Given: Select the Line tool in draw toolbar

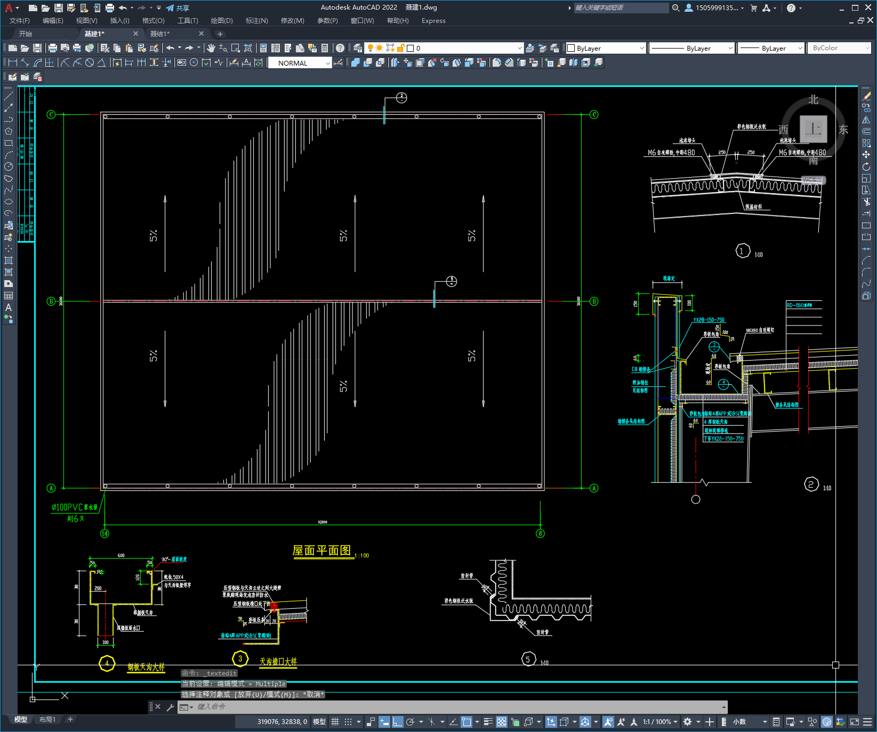Looking at the screenshot, I should click(x=9, y=96).
